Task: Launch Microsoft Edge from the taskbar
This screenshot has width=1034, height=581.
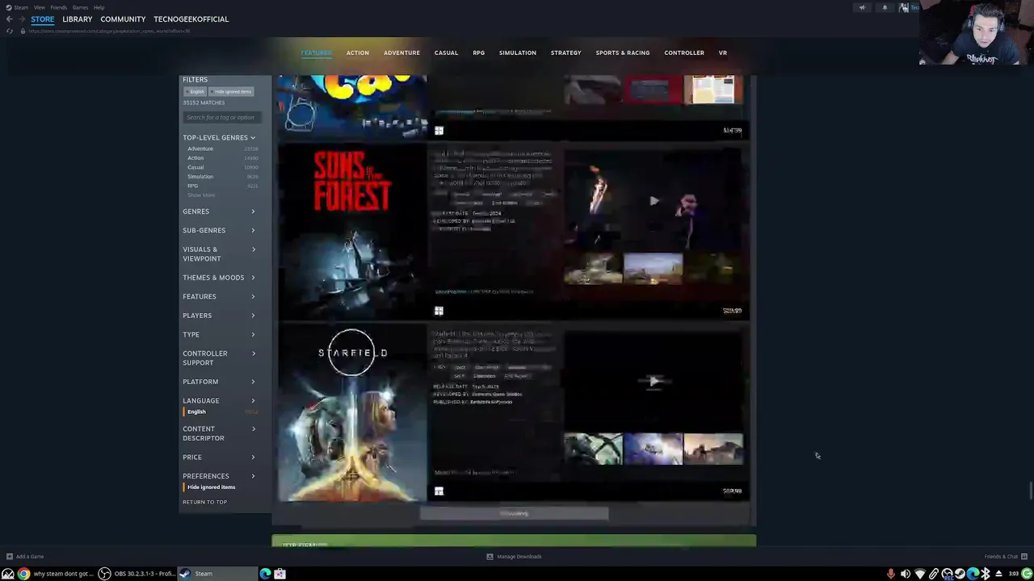Action: click(265, 574)
